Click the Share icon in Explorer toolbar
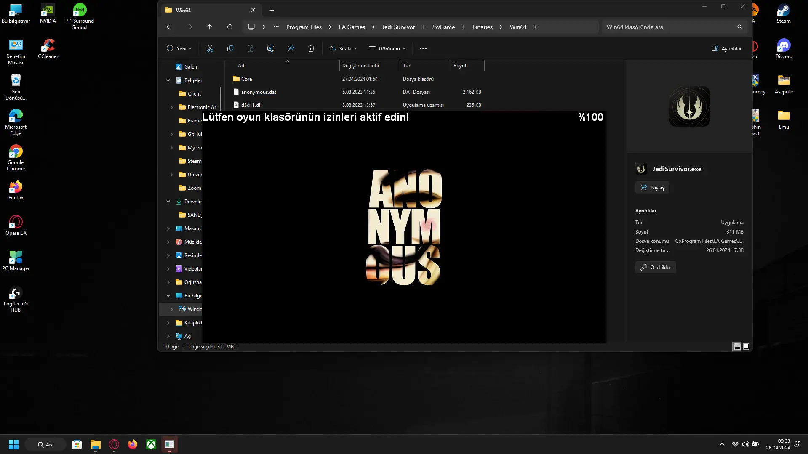The width and height of the screenshot is (808, 454). [x=291, y=48]
